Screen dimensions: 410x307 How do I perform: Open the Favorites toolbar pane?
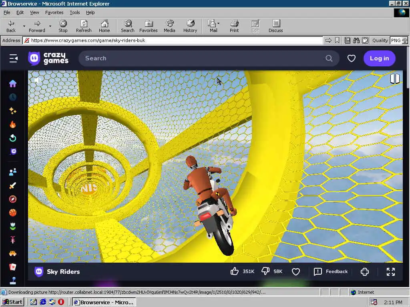pos(148,26)
